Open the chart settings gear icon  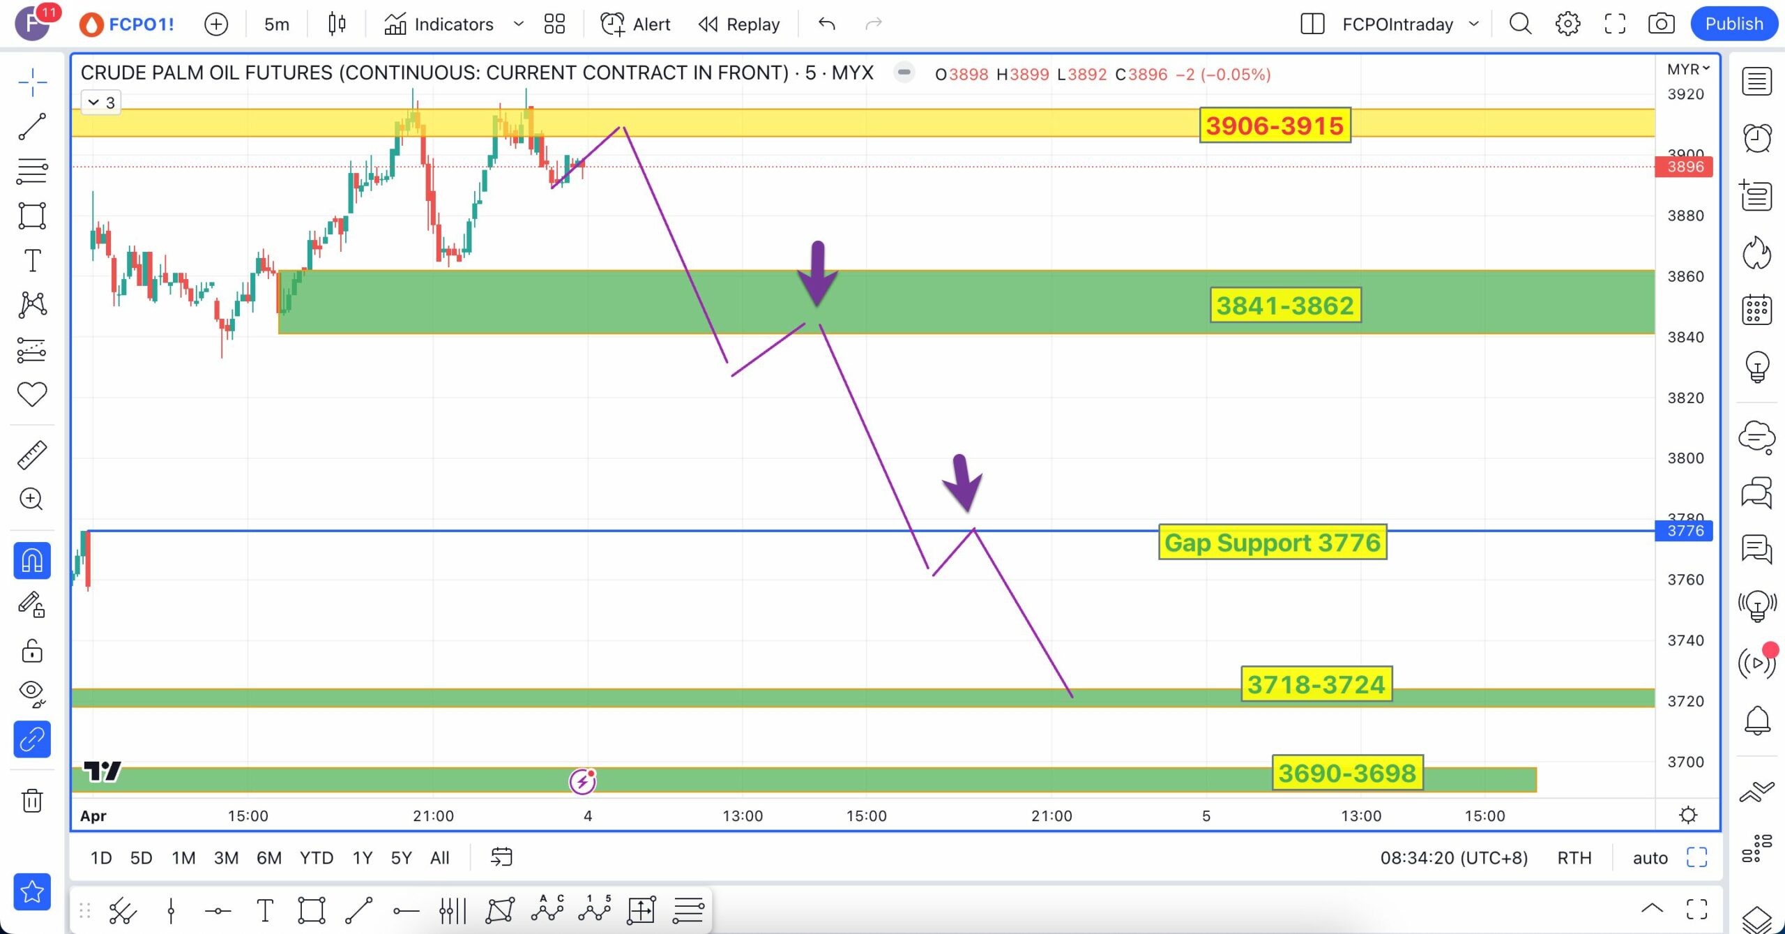[1567, 24]
